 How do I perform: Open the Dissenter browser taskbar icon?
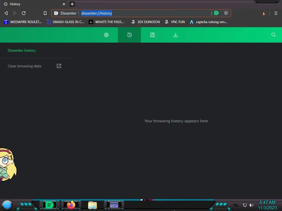coord(50,205)
